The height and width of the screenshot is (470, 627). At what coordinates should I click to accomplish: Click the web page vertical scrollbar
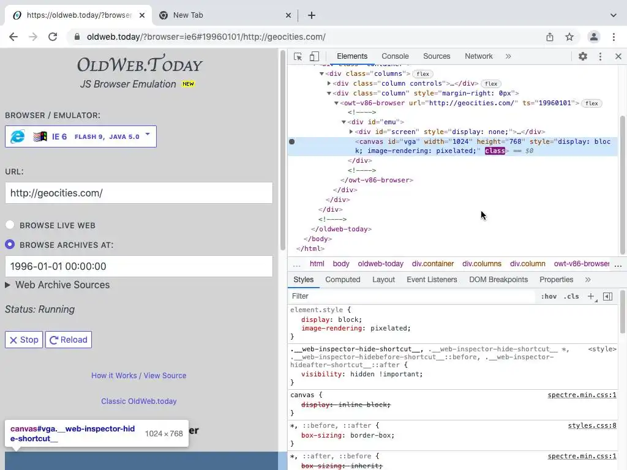[283, 150]
